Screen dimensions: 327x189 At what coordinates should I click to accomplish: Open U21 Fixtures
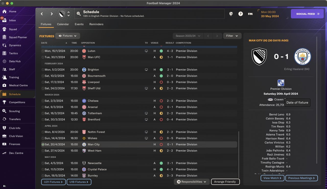pyautogui.click(x=53, y=182)
